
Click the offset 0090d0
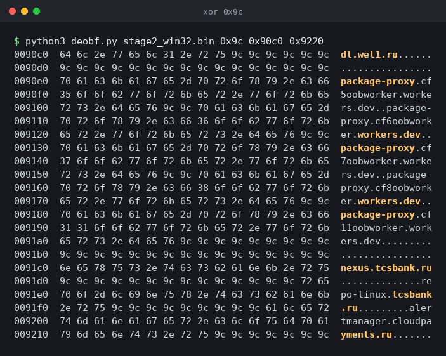point(31,68)
